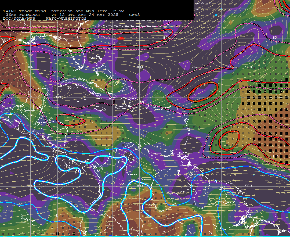Image resolution: width=290 pixels, height=237 pixels.
Task: Click the 60W longitude label over the open Atlantic
Action: click(194, 67)
